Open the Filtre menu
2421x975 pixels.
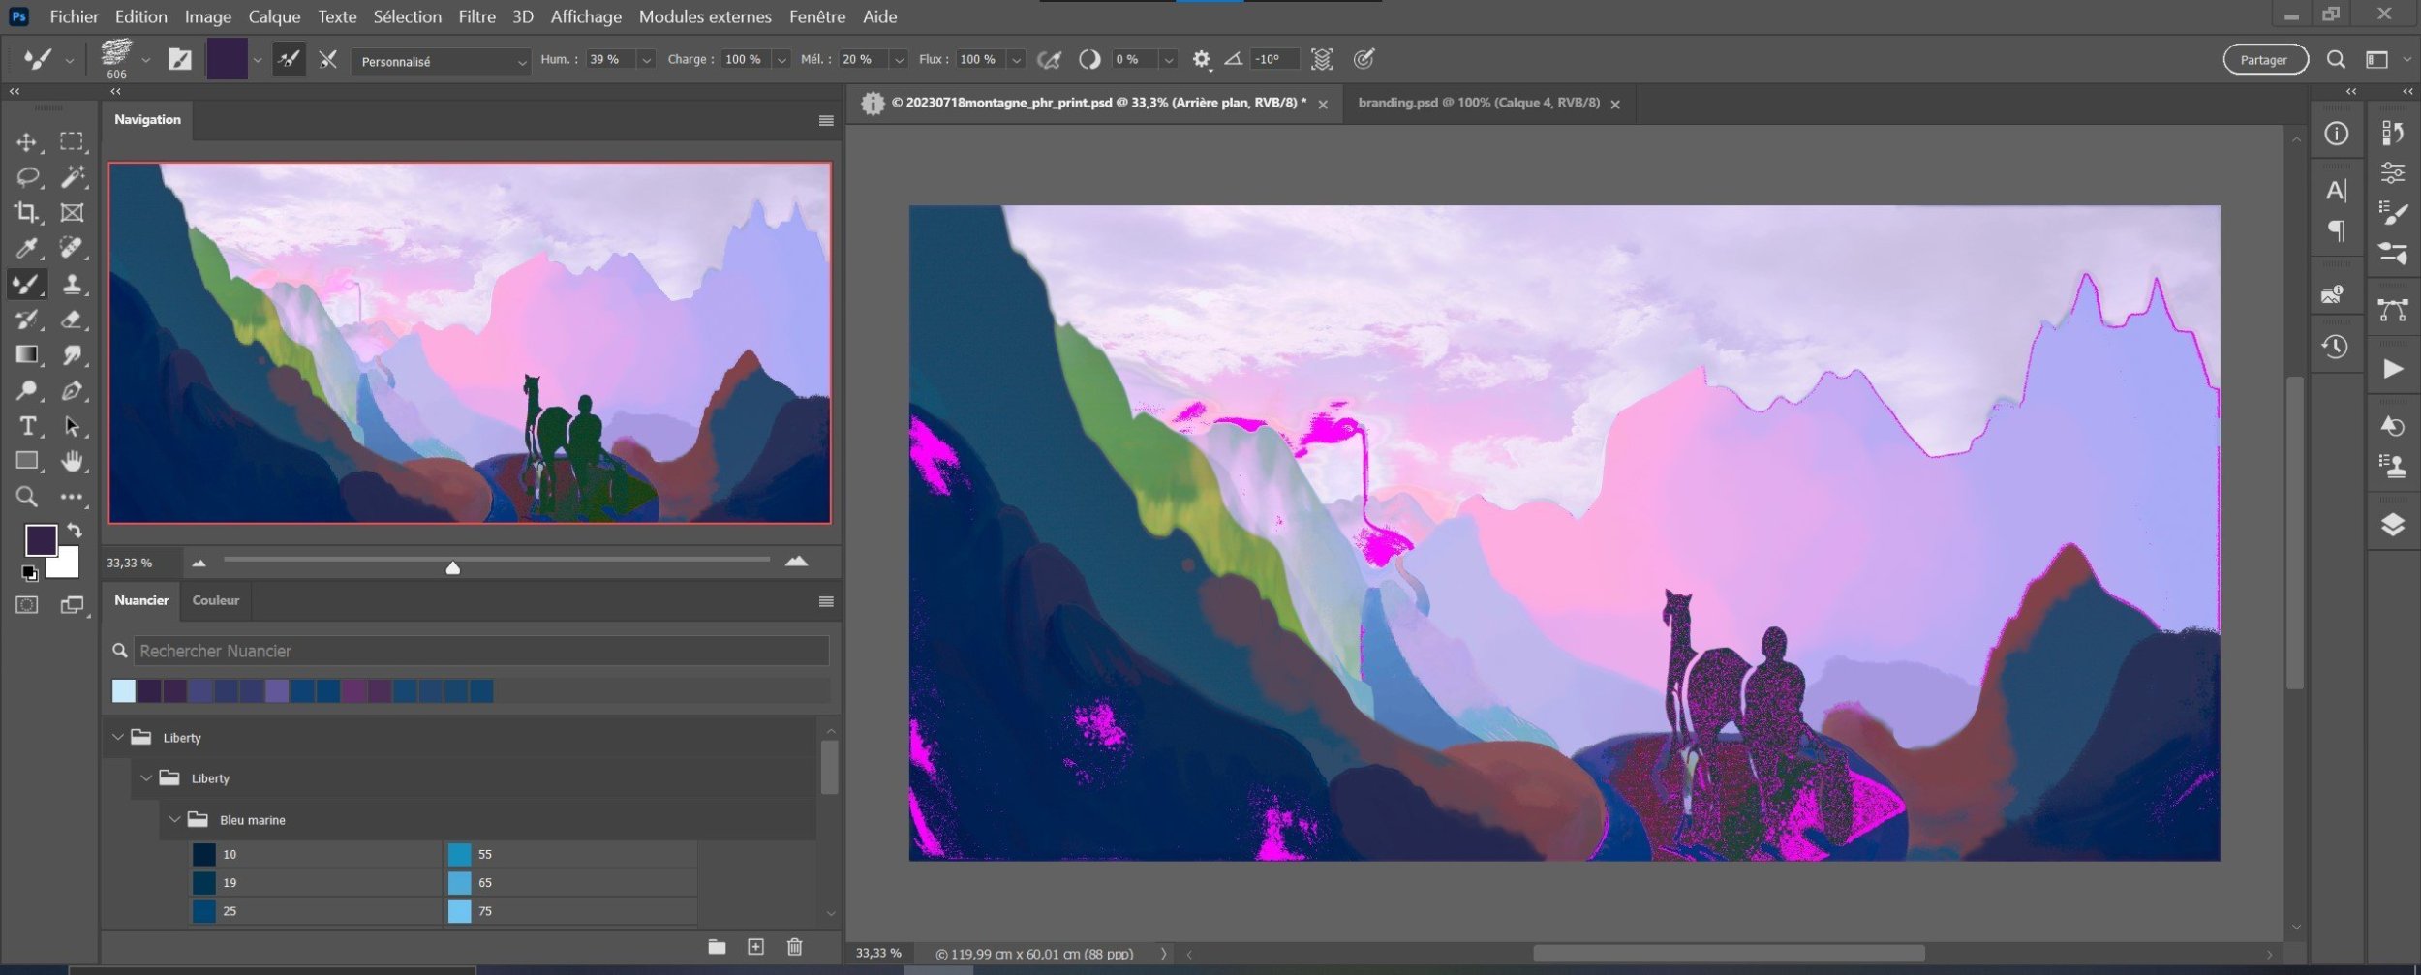click(x=476, y=16)
